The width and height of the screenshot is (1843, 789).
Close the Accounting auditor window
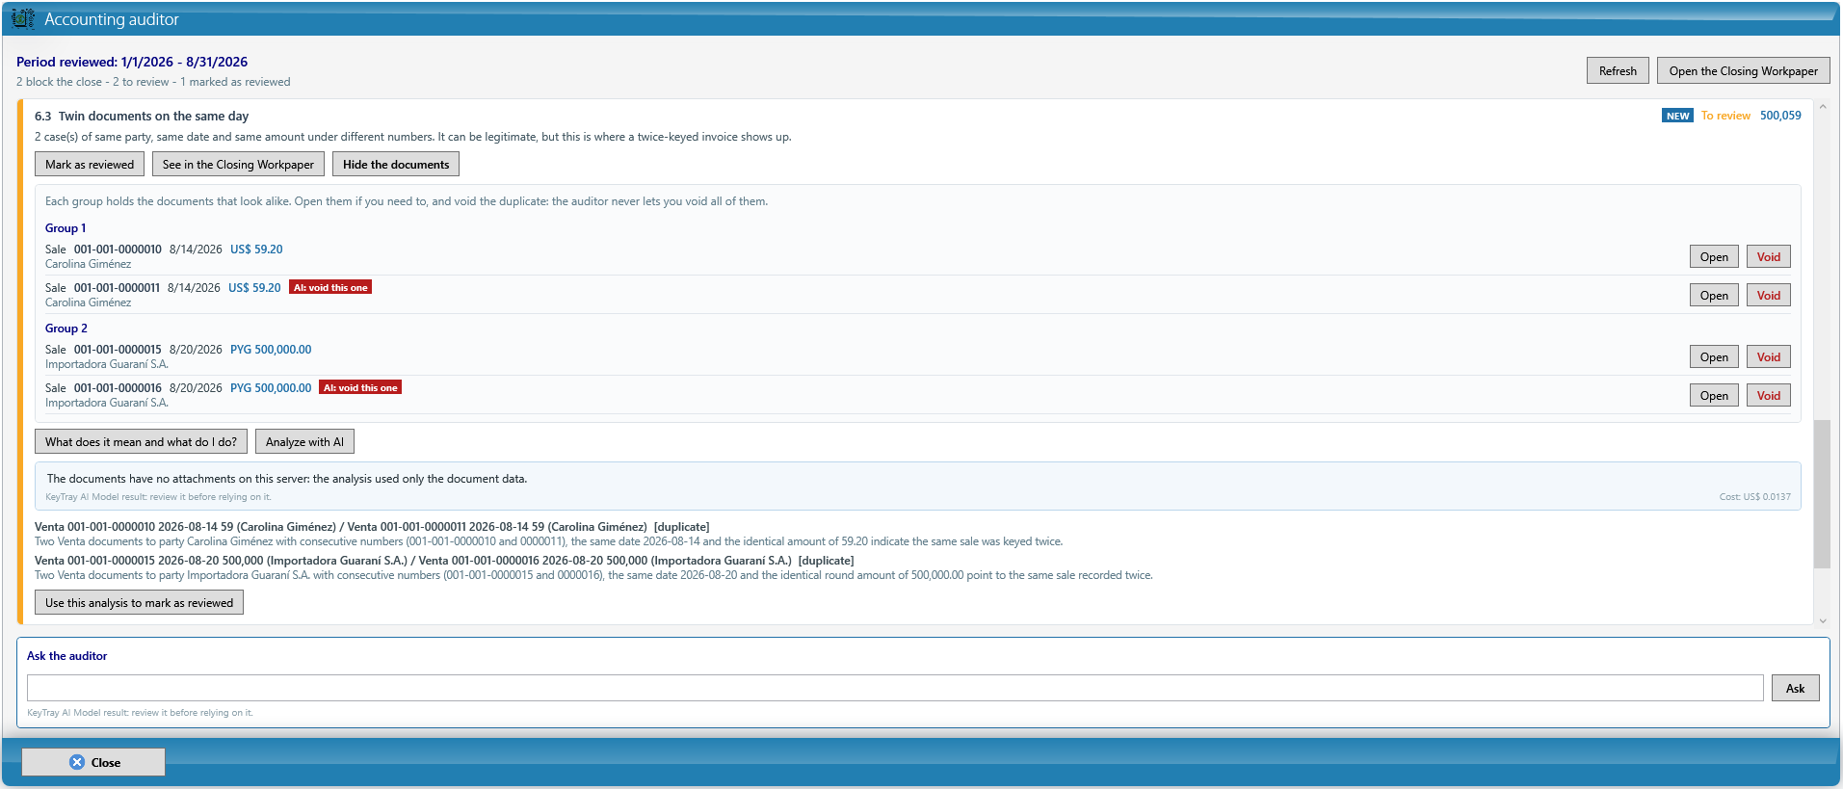pyautogui.click(x=93, y=762)
